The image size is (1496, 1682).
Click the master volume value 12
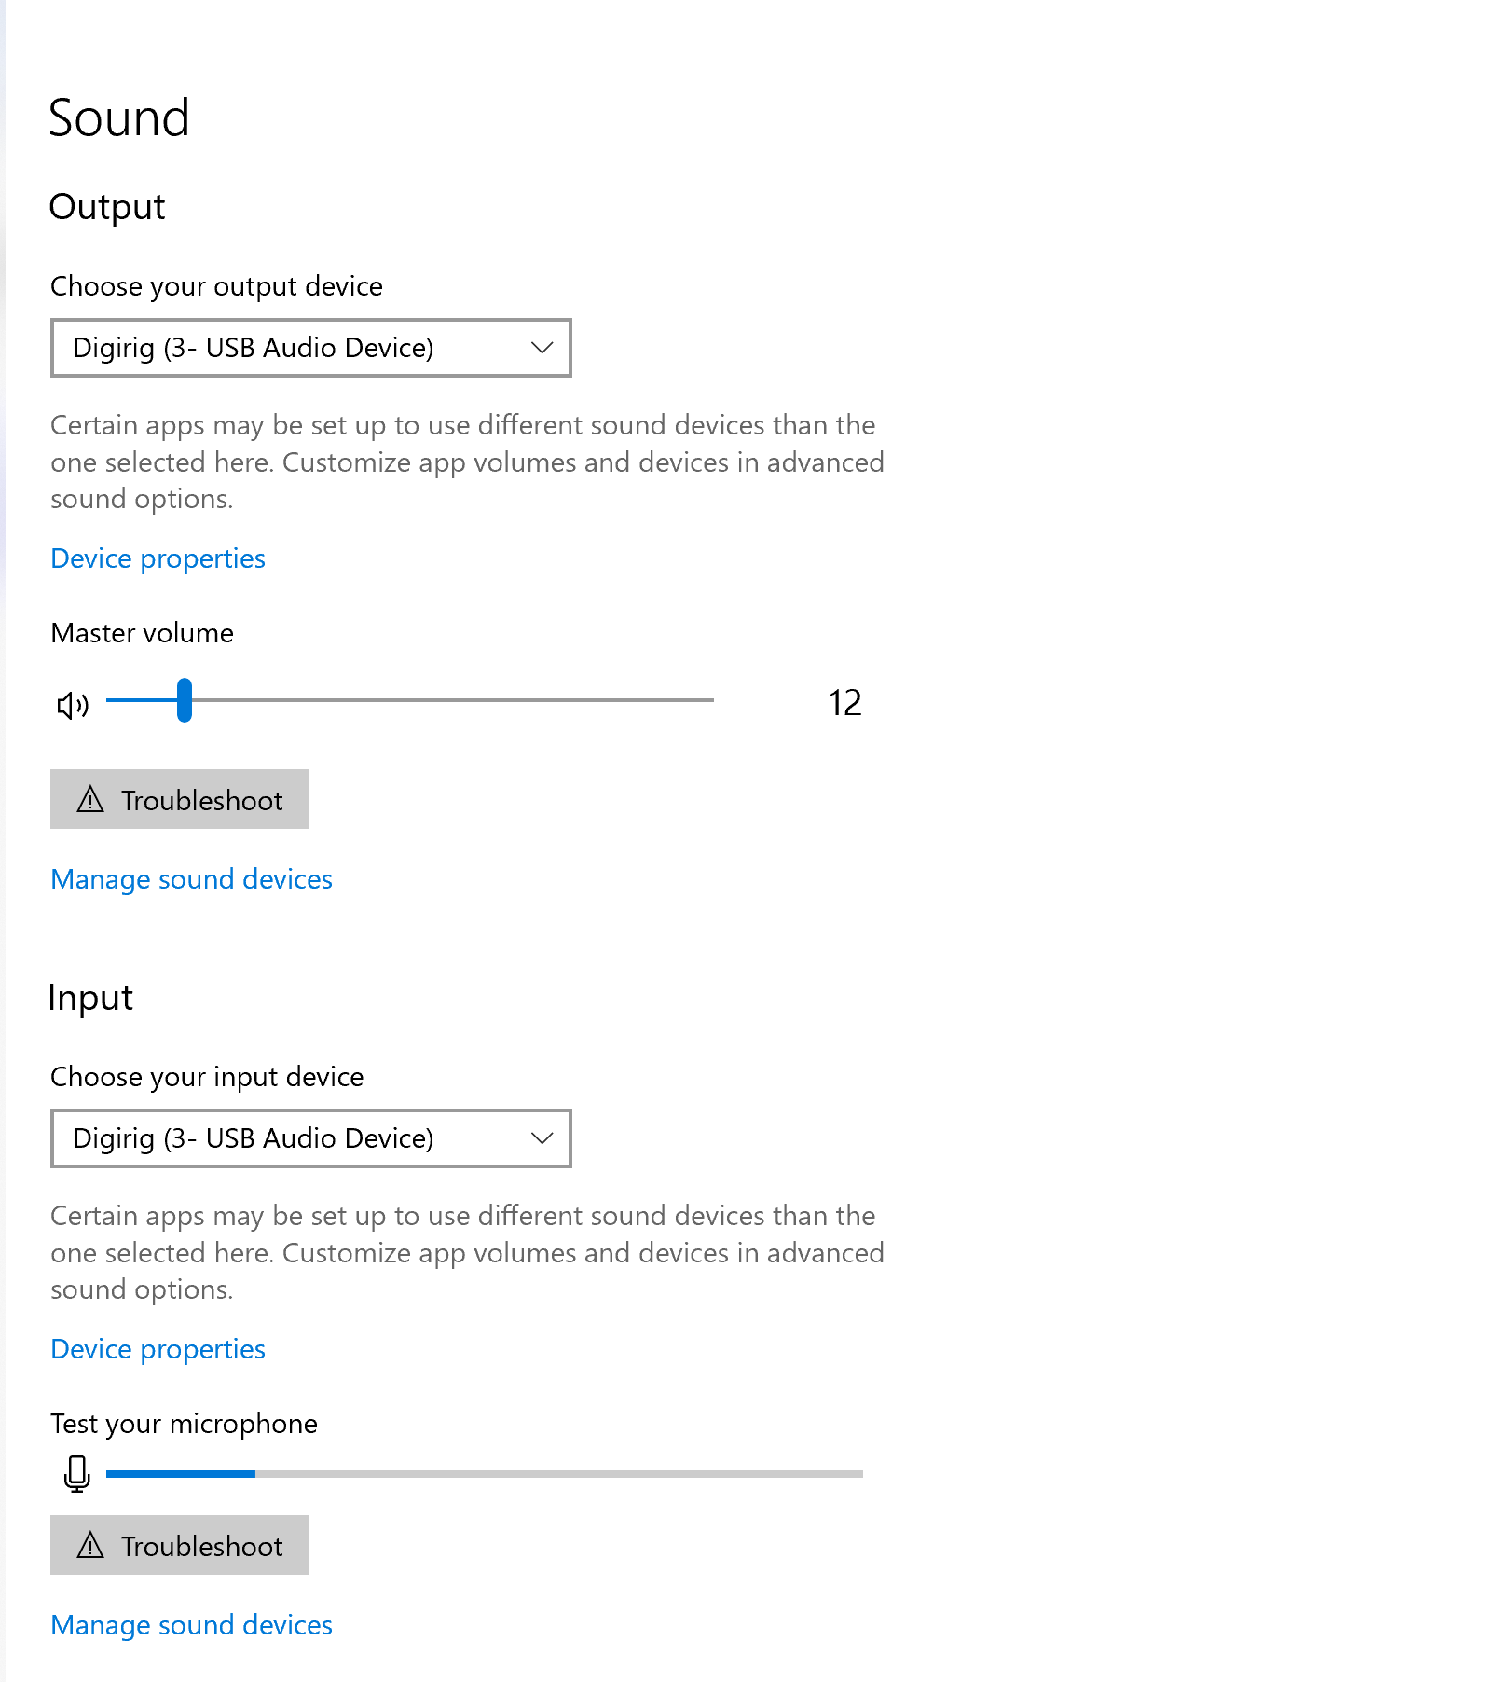pos(844,703)
